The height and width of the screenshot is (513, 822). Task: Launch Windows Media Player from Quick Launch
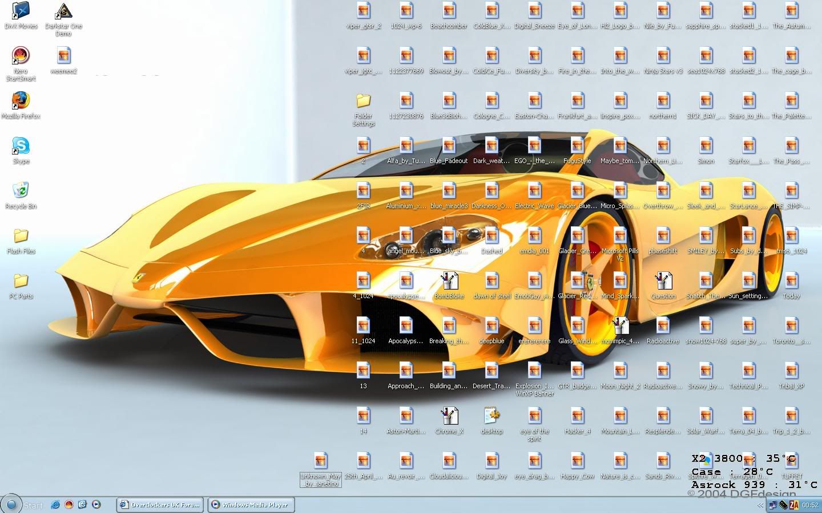[x=96, y=504]
